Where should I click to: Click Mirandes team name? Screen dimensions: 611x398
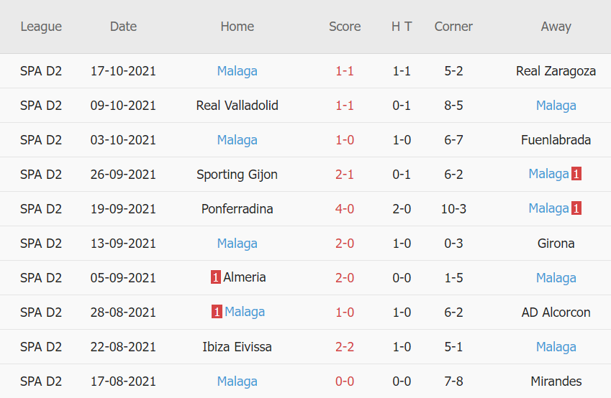[x=556, y=381]
